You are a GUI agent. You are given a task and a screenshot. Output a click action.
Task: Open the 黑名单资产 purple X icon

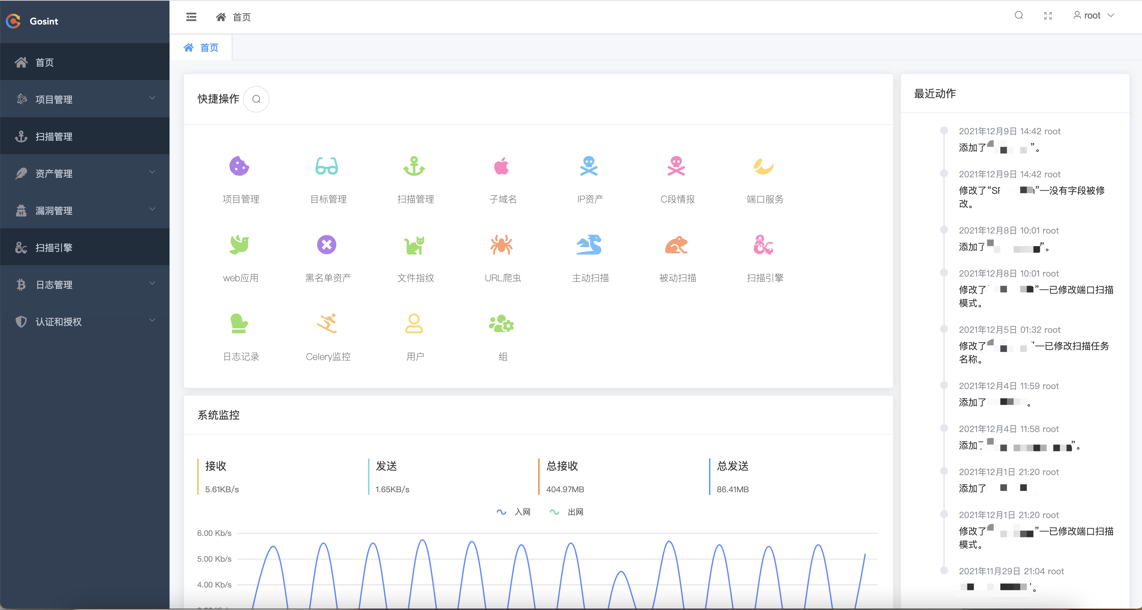click(x=327, y=245)
